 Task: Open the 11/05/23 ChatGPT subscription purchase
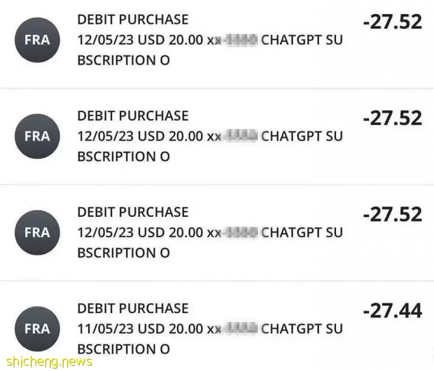(217, 327)
